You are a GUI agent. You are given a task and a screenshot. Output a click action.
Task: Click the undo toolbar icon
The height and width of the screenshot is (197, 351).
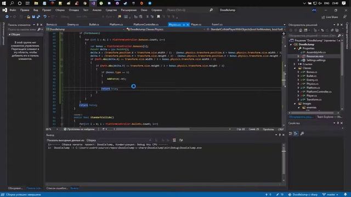pos(45,17)
